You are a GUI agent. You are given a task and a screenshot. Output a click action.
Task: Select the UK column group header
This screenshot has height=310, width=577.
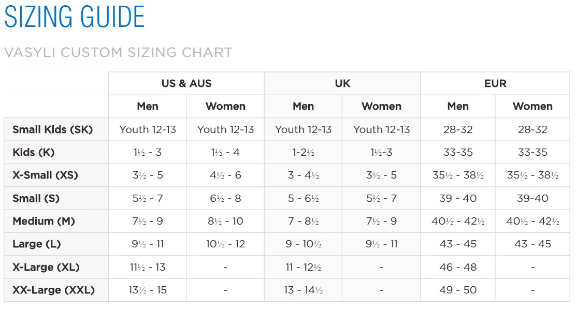pyautogui.click(x=342, y=83)
